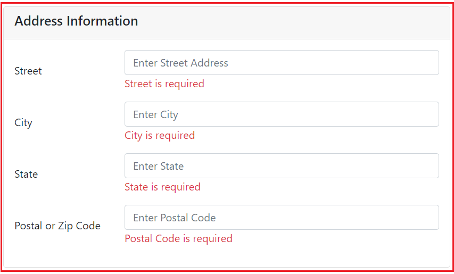Click the 'City is required' validation text
The width and height of the screenshot is (454, 274).
[x=160, y=136]
